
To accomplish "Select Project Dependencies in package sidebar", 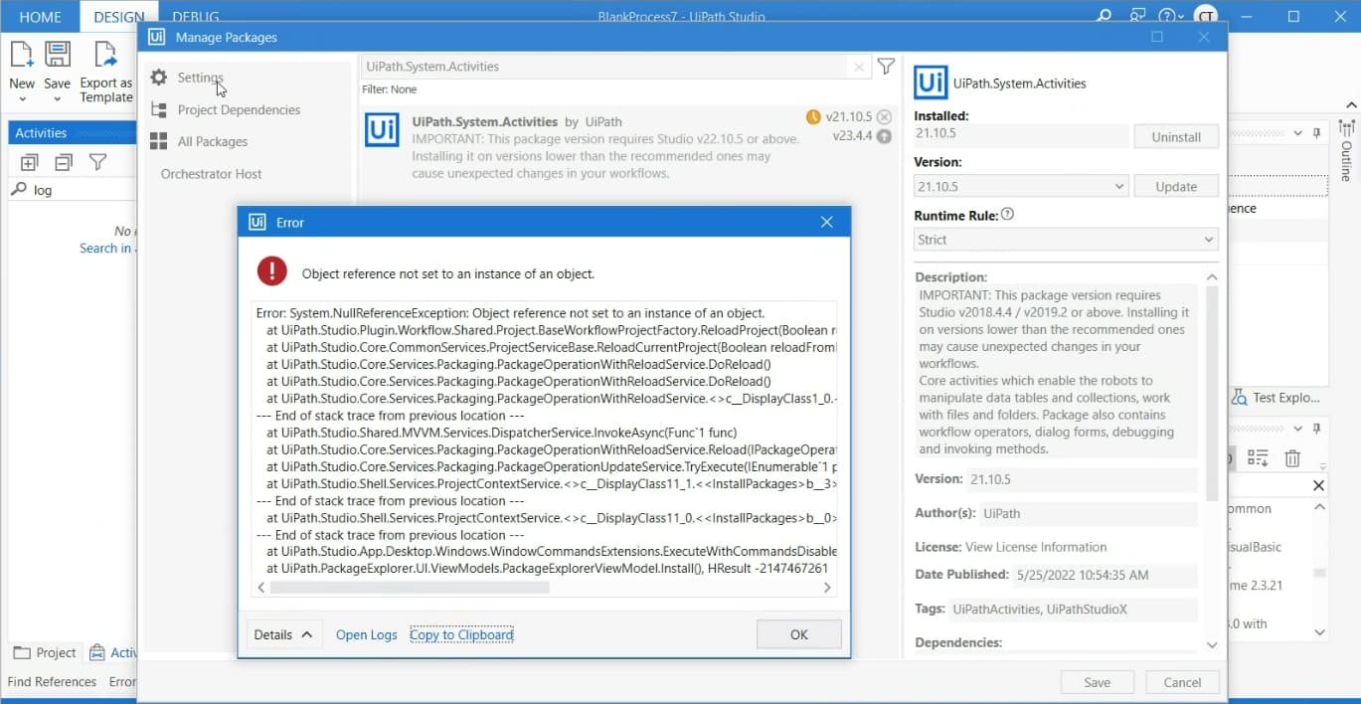I will click(239, 109).
